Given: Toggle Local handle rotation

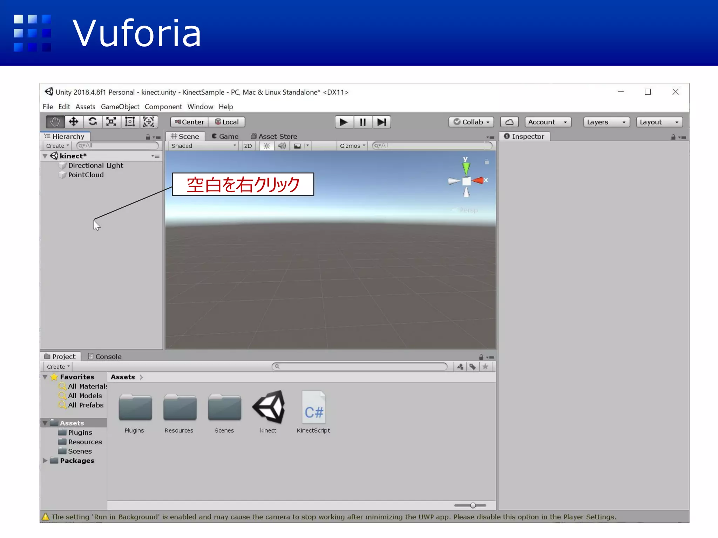Looking at the screenshot, I should [x=227, y=122].
